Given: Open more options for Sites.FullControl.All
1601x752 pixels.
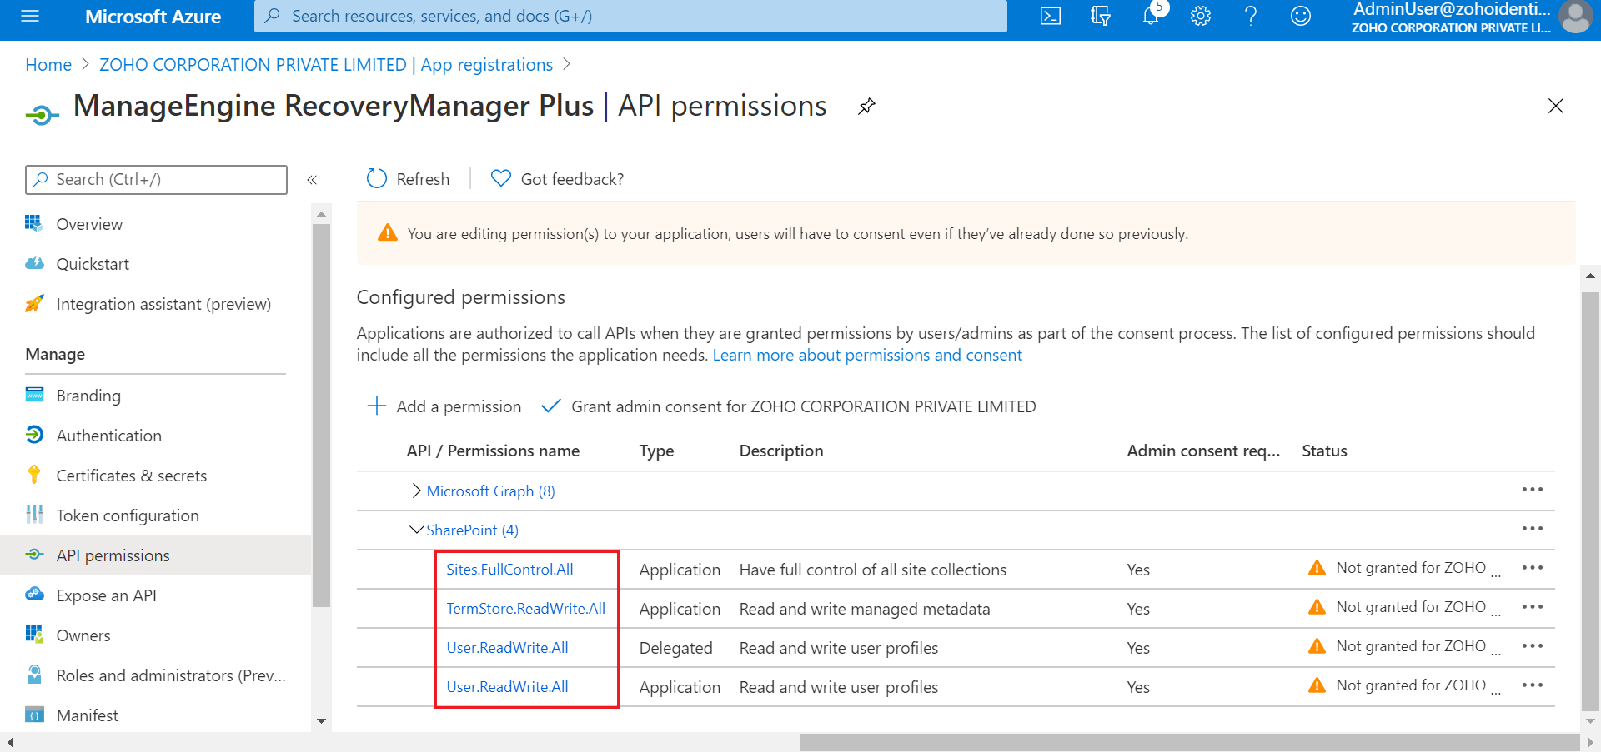Looking at the screenshot, I should click(1532, 568).
